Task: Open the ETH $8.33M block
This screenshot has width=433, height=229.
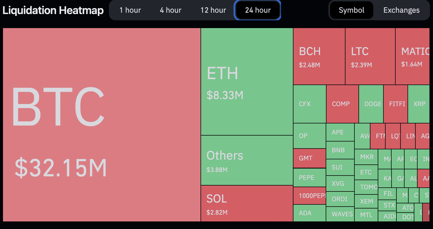Action: coord(247,82)
